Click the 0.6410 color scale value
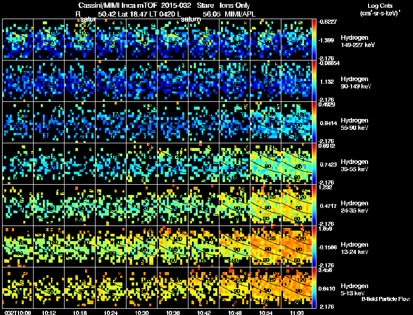The image size is (413, 315). [328, 289]
